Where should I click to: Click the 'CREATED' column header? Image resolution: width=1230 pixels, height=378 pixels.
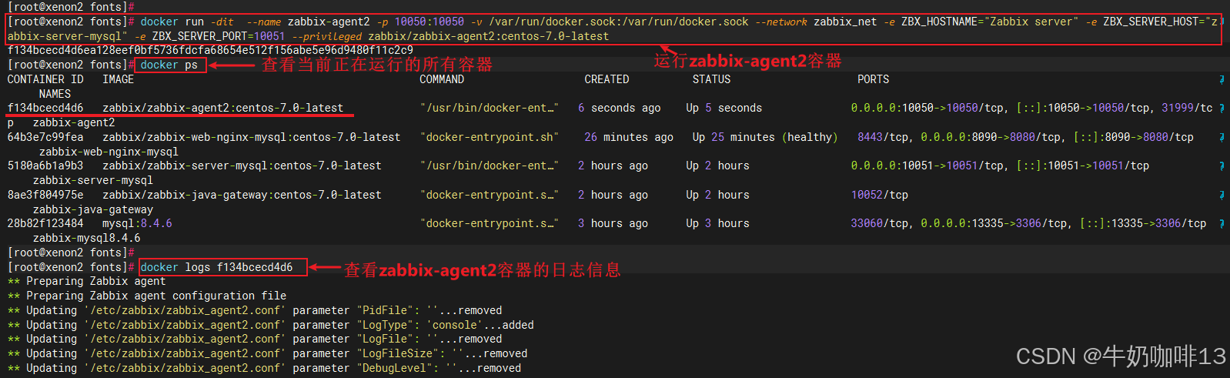pyautogui.click(x=607, y=79)
